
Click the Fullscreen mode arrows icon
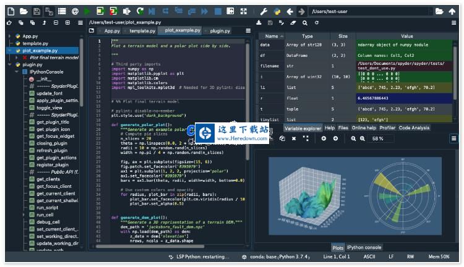(x=244, y=11)
